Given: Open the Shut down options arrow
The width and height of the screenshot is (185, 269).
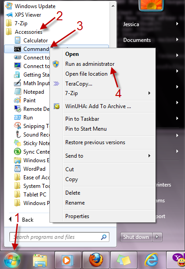Looking at the screenshot, I should tap(157, 237).
